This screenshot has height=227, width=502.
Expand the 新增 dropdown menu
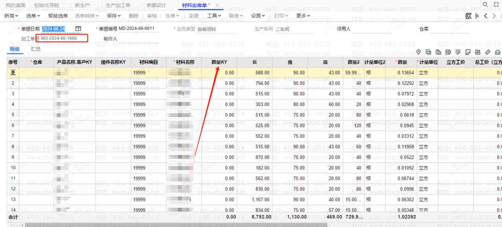tap(11, 16)
